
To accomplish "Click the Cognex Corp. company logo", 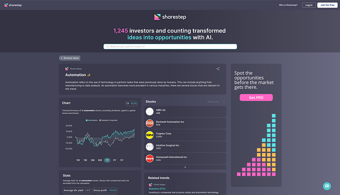I will point(150,135).
